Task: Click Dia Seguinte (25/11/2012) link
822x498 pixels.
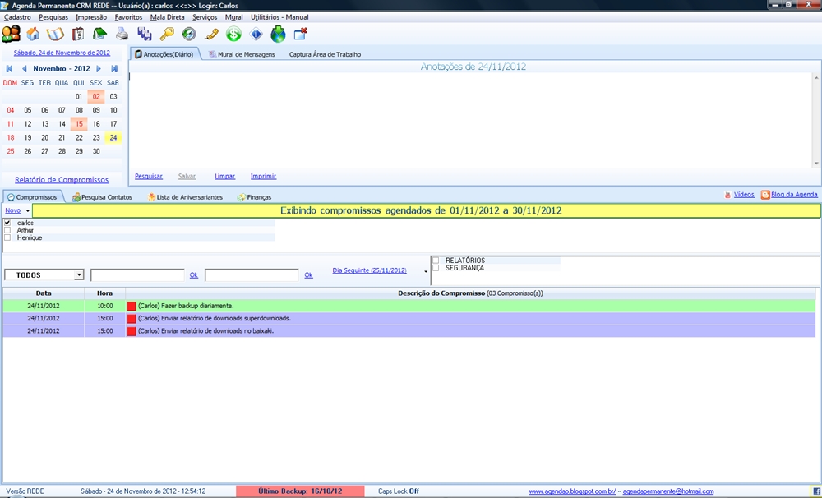Action: point(370,270)
